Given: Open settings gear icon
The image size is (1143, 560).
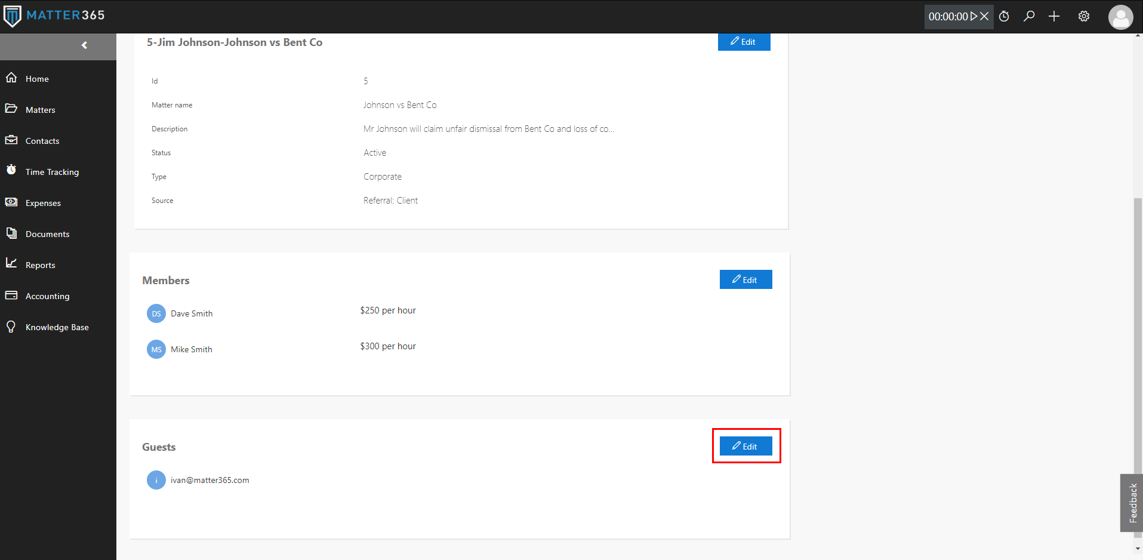Looking at the screenshot, I should 1084,17.
